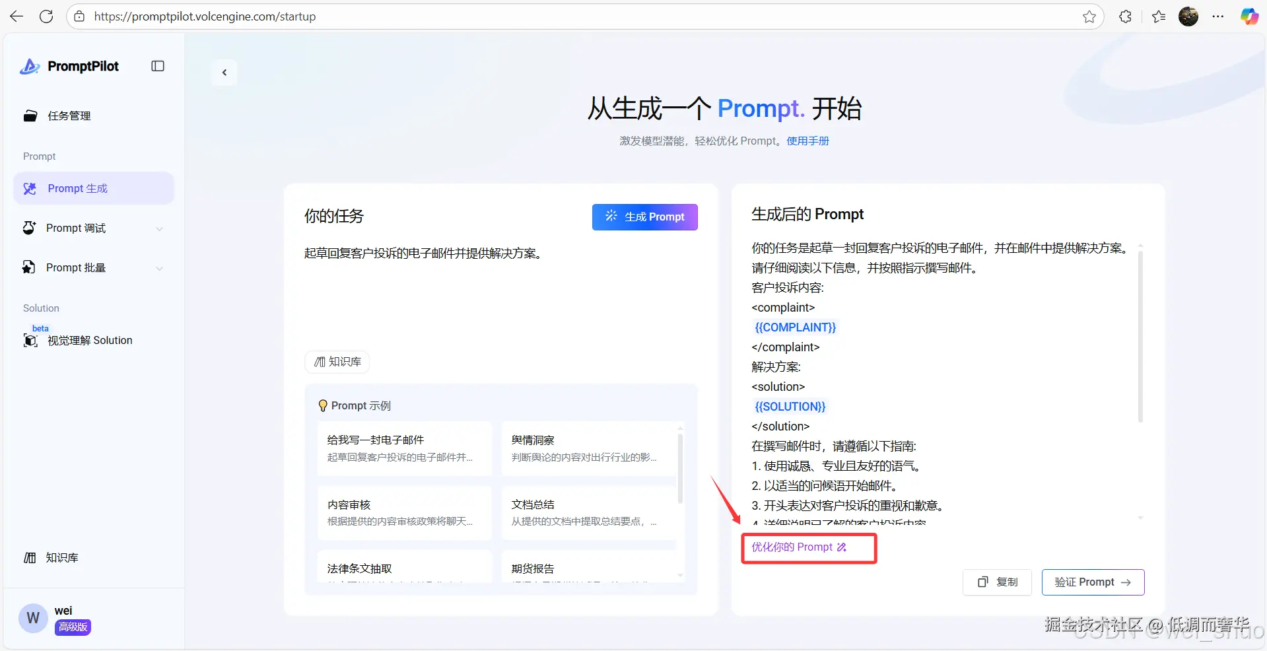Viewport: 1267px width, 651px height.
Task: Select the 任务管理 briefcase icon
Action: (30, 116)
